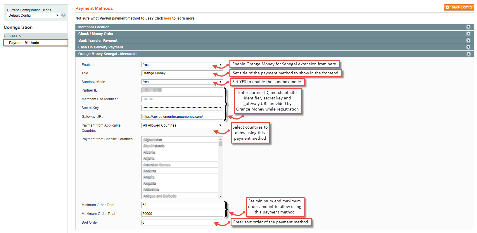Open the 'here' PayPal learn more link
The width and height of the screenshot is (477, 233).
pyautogui.click(x=167, y=18)
